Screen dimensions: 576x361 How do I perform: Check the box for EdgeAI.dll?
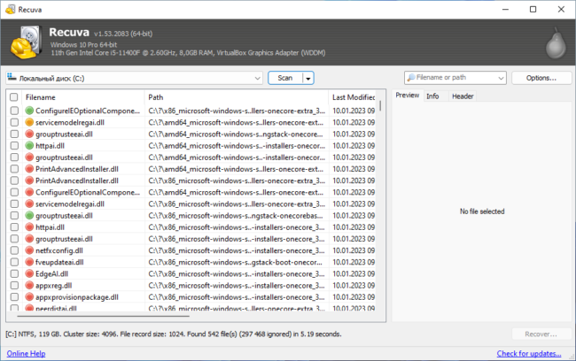(14, 273)
